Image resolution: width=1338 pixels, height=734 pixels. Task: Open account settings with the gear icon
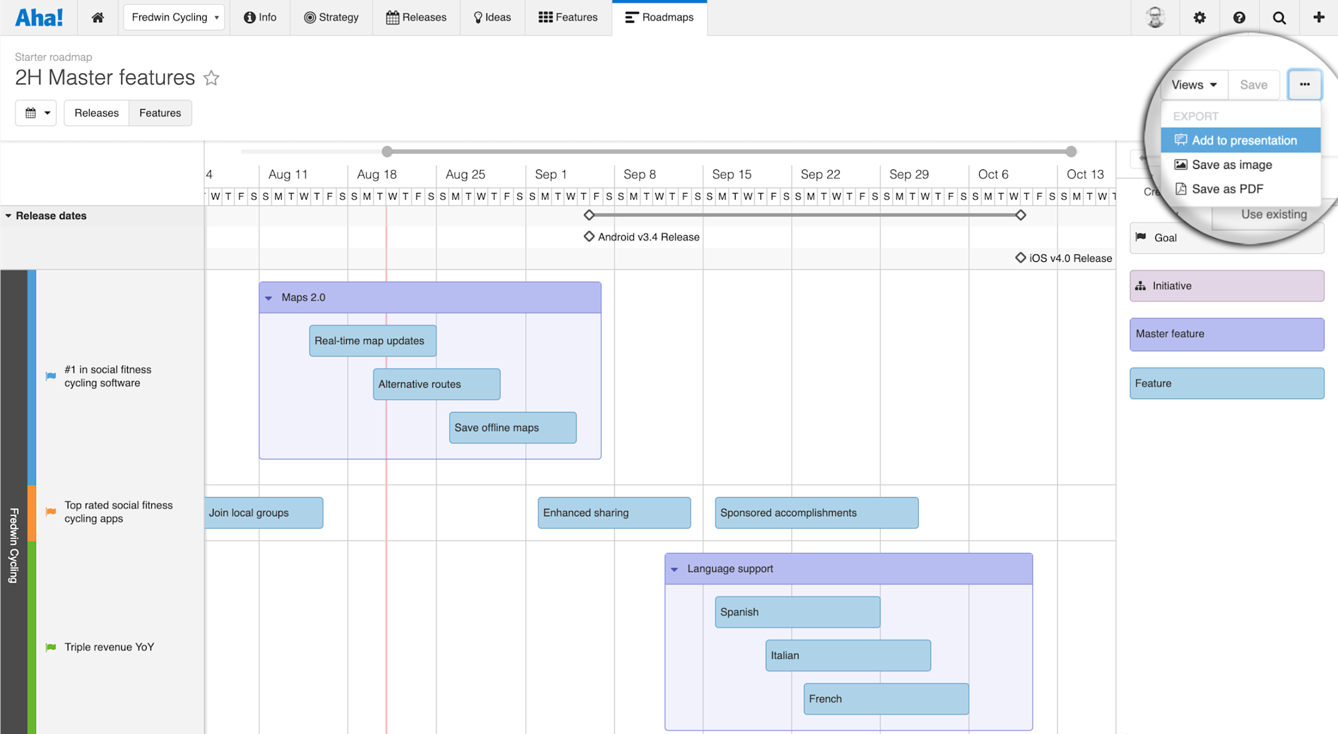[x=1199, y=17]
